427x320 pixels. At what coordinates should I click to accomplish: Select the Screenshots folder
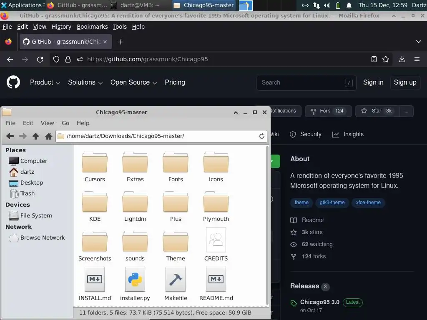click(95, 246)
